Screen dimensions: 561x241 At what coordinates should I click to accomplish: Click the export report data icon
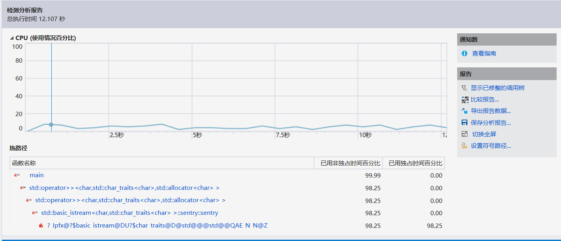pos(464,111)
